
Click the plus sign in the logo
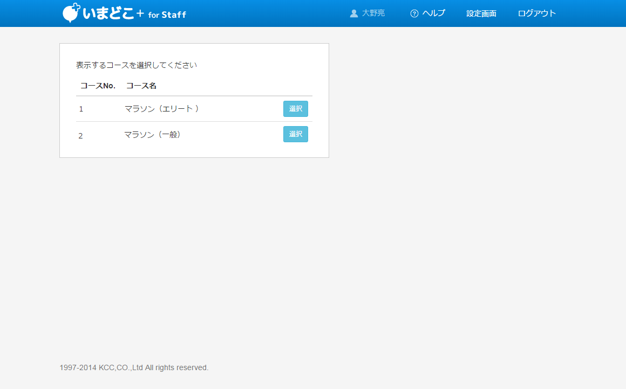click(140, 14)
